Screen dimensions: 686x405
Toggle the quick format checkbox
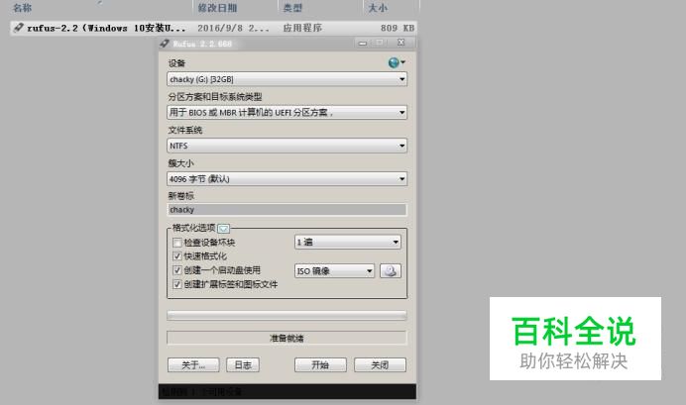[177, 256]
